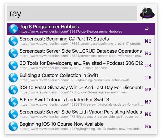Screen dimensions: 162x140
Task: Click globe icon beside CRUD Database Operations result
Action: tap(13, 53)
